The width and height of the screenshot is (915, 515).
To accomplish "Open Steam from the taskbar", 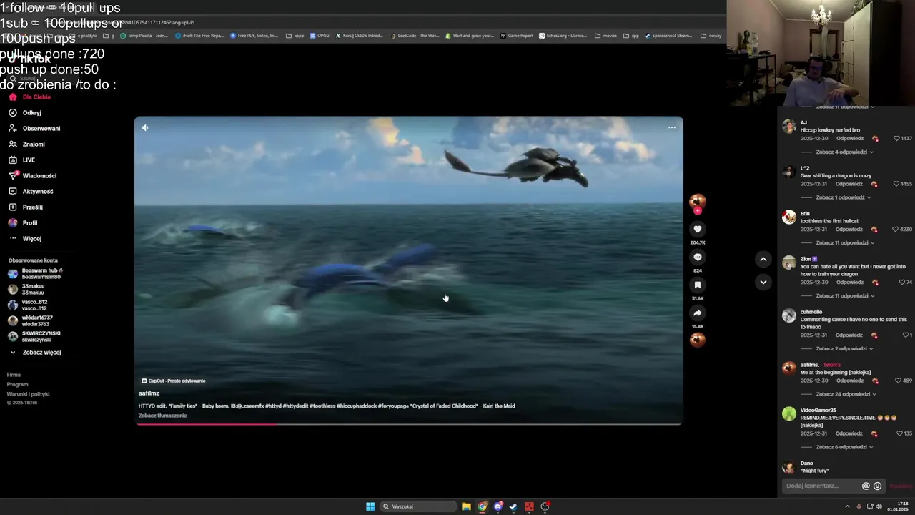I will tap(513, 506).
